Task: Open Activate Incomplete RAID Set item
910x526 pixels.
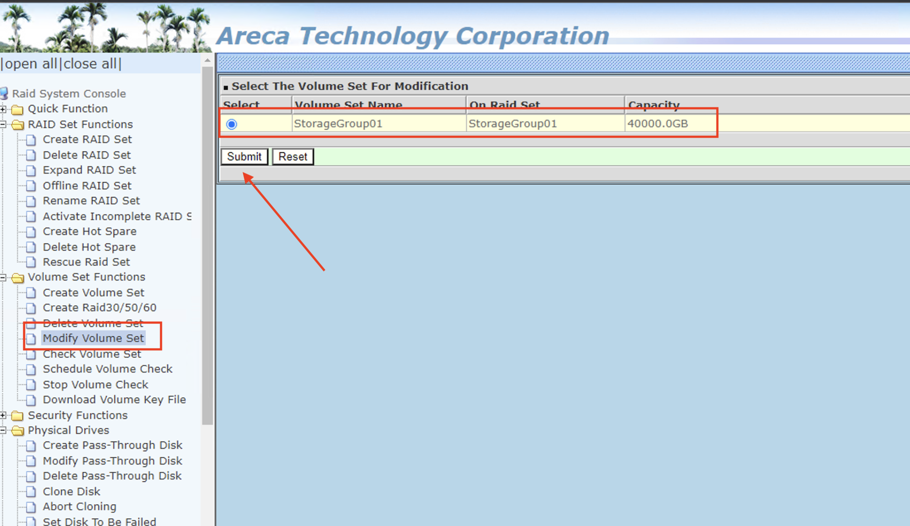Action: coord(117,216)
